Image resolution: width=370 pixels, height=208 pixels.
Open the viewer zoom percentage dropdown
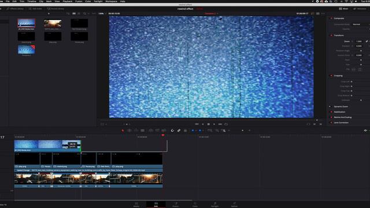coord(102,14)
